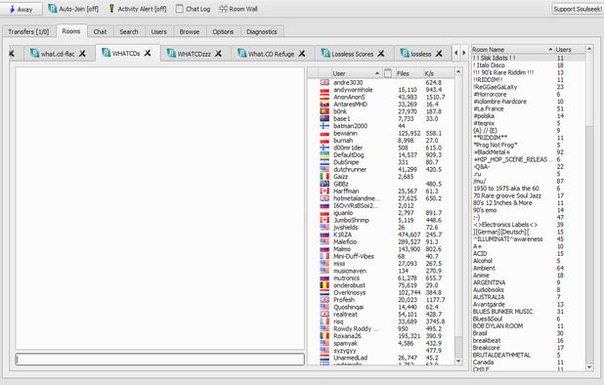The width and height of the screenshot is (604, 385).
Task: Click the chat message input field
Action: pos(160,360)
